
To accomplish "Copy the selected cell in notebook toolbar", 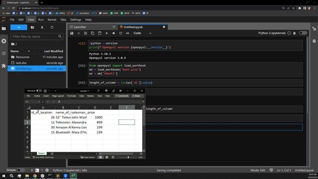I will coord(93,33).
